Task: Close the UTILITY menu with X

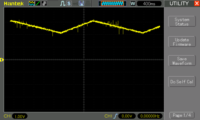Action: 196,3
